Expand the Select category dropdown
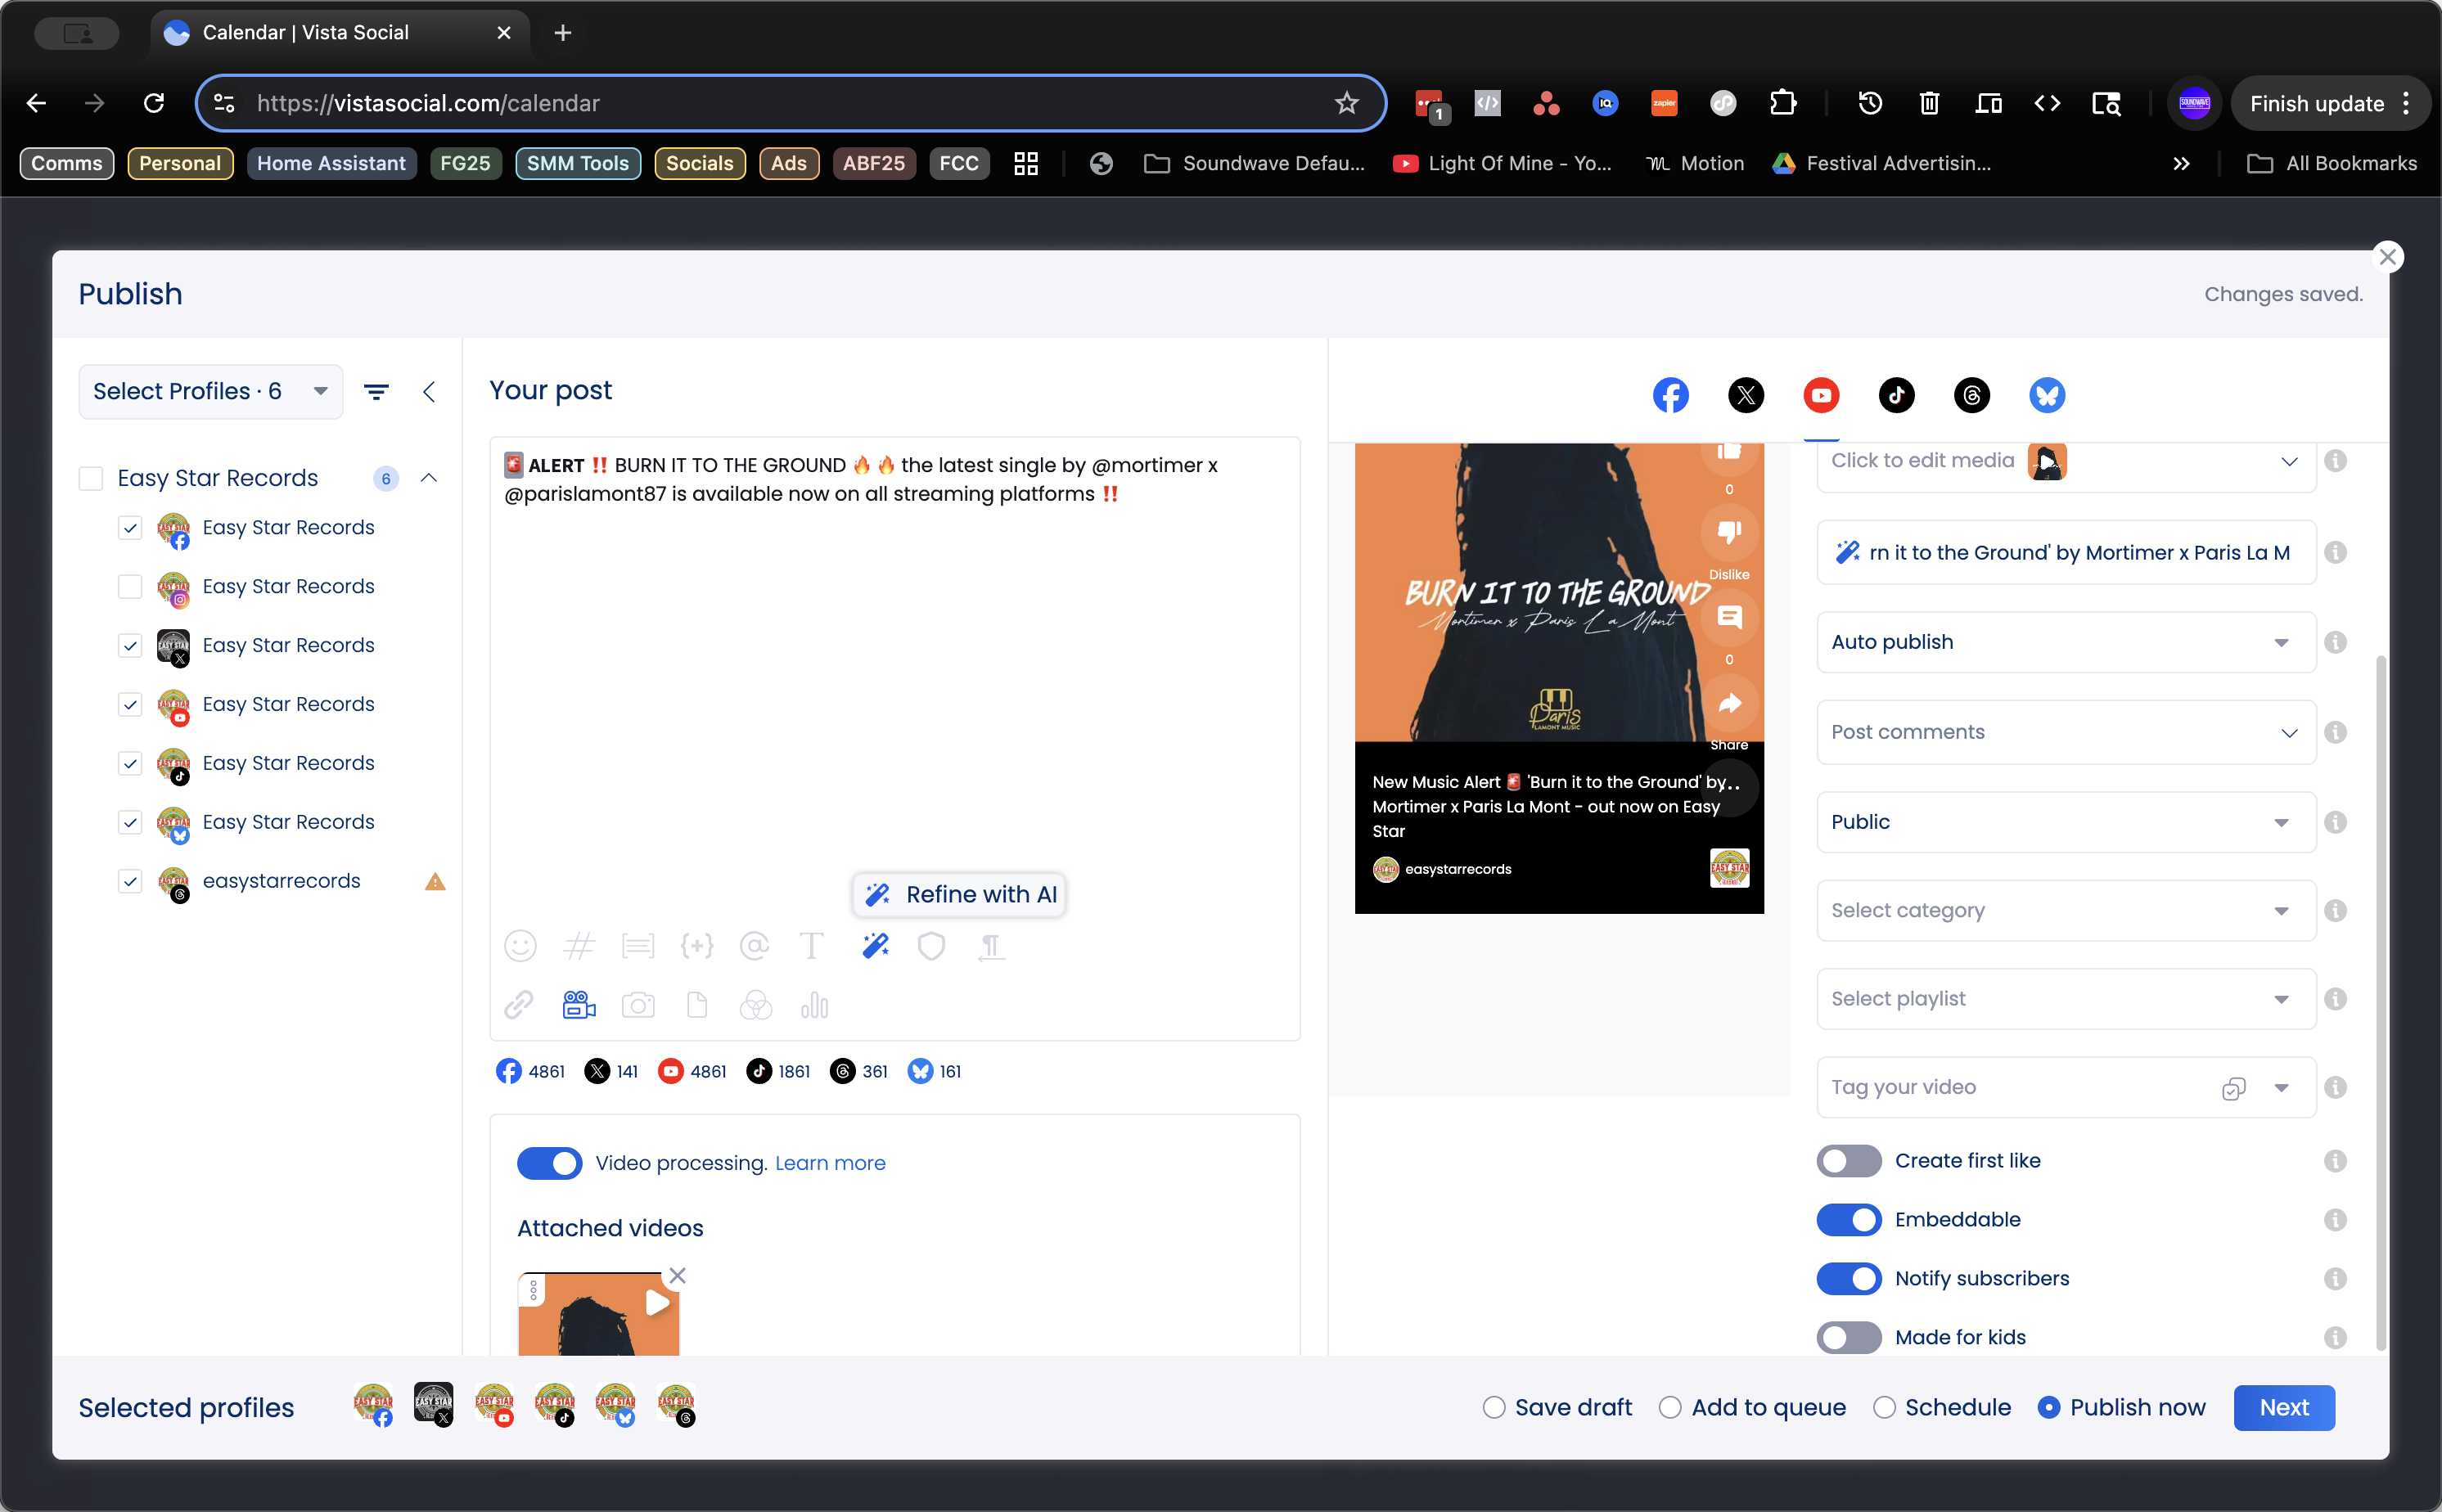 pos(2065,911)
